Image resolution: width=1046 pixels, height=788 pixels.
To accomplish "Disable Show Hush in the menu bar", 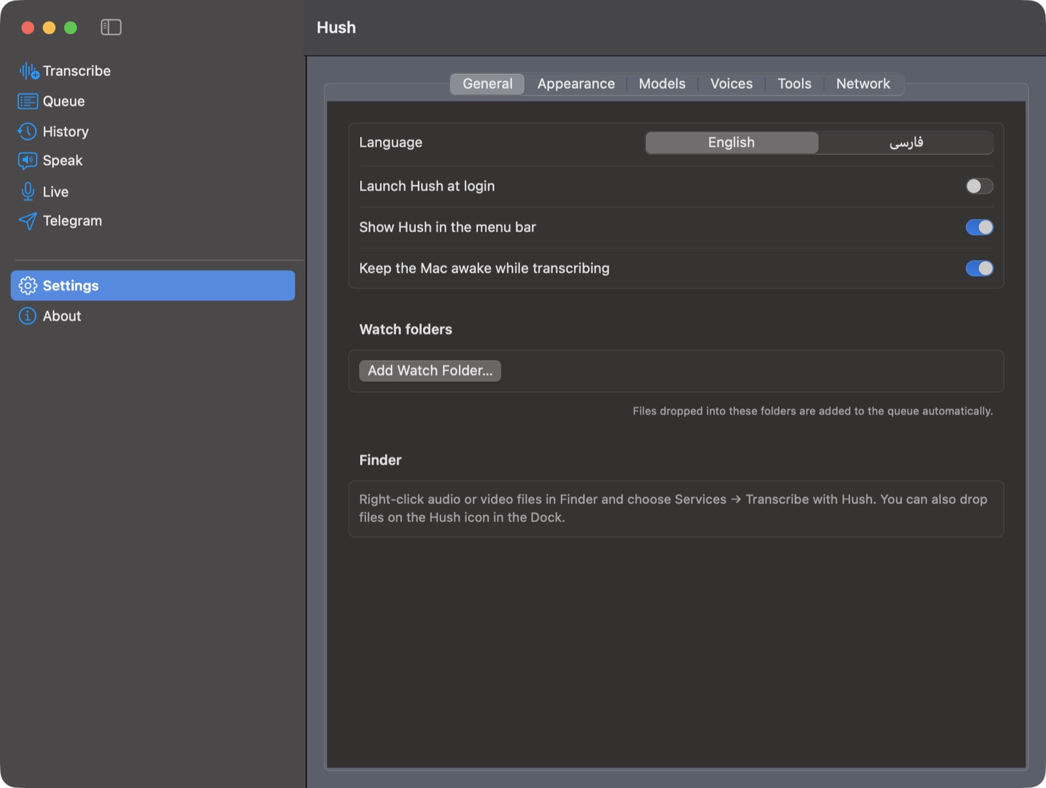I will [x=979, y=227].
